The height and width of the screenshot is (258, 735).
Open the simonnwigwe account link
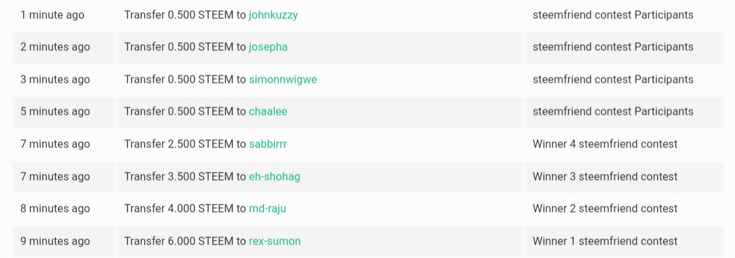[282, 79]
